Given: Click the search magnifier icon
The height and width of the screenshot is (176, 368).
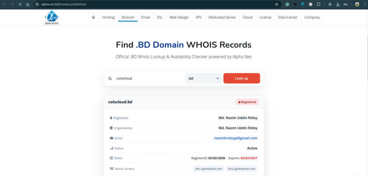Looking at the screenshot, I should (x=110, y=78).
